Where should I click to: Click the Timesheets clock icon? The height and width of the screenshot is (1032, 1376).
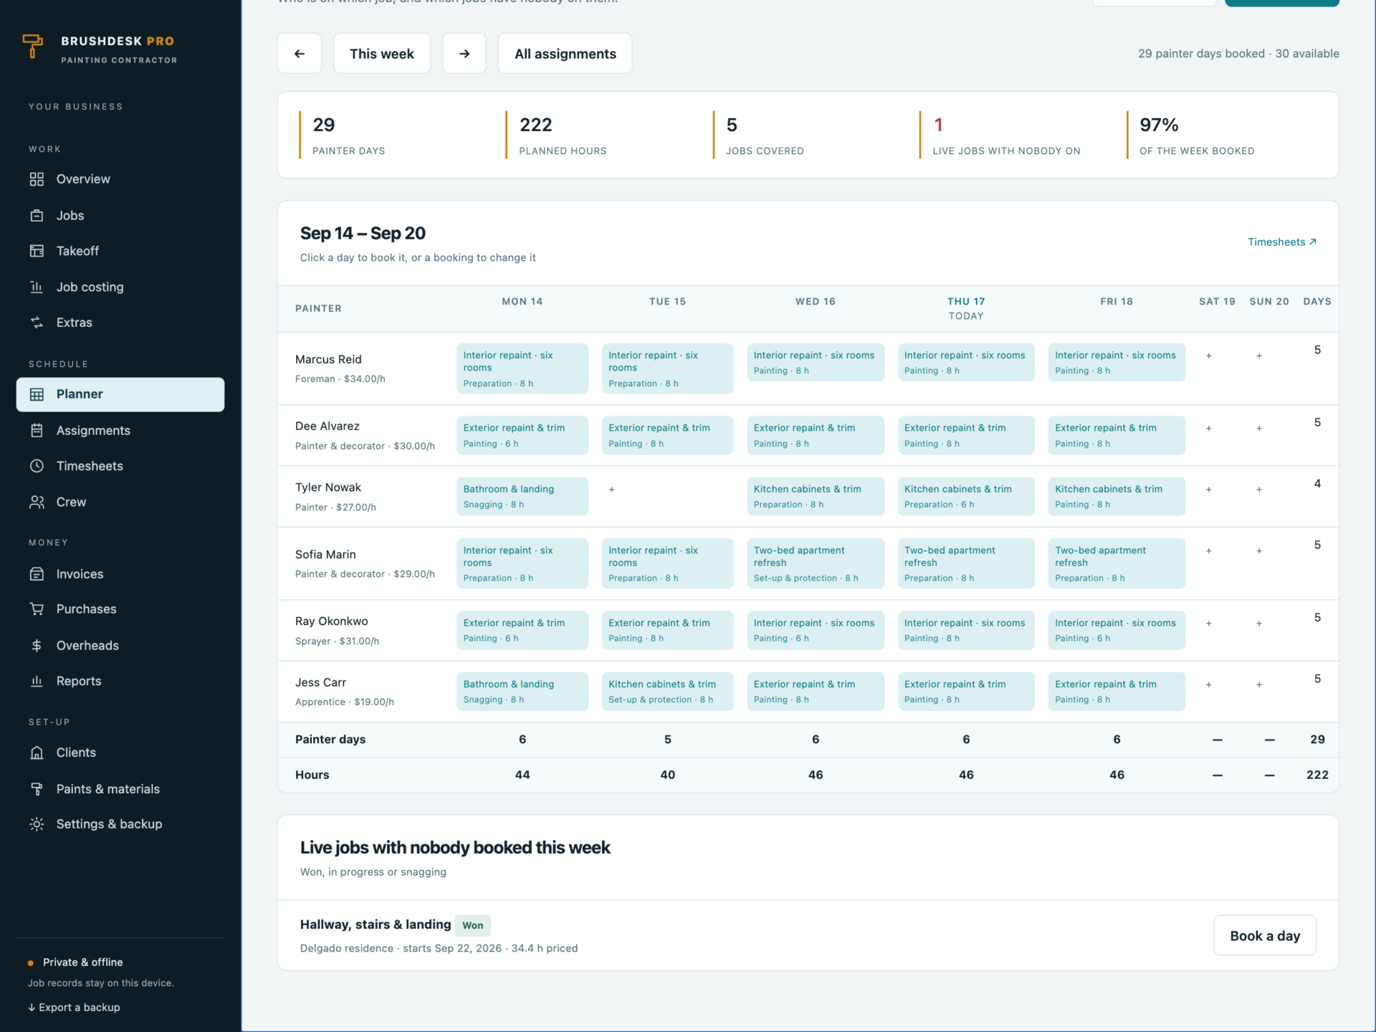click(x=37, y=466)
